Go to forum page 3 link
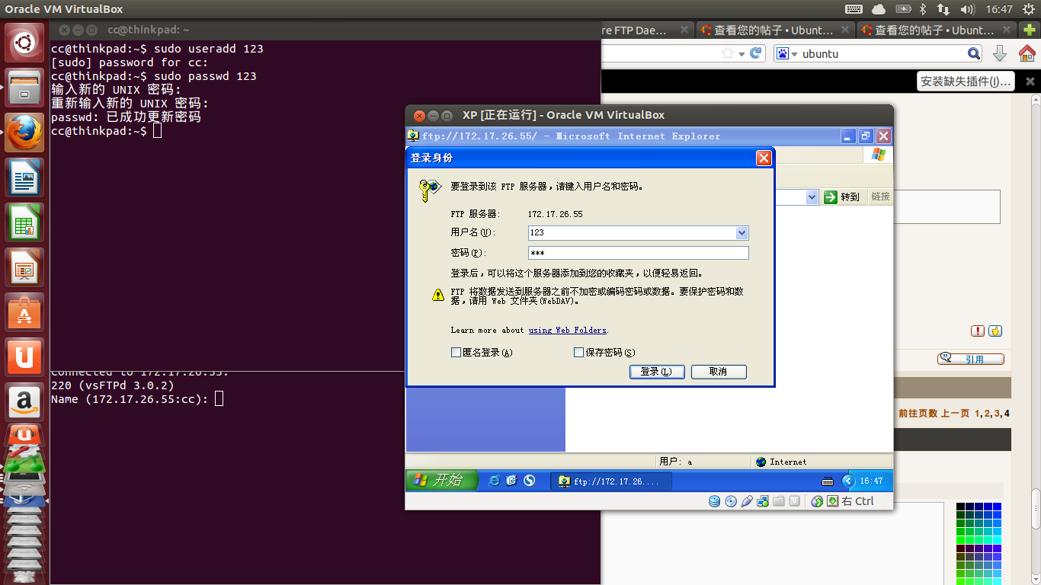Image resolution: width=1041 pixels, height=585 pixels. [996, 414]
